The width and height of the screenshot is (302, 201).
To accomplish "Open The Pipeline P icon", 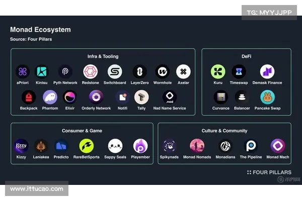I will point(251,146).
